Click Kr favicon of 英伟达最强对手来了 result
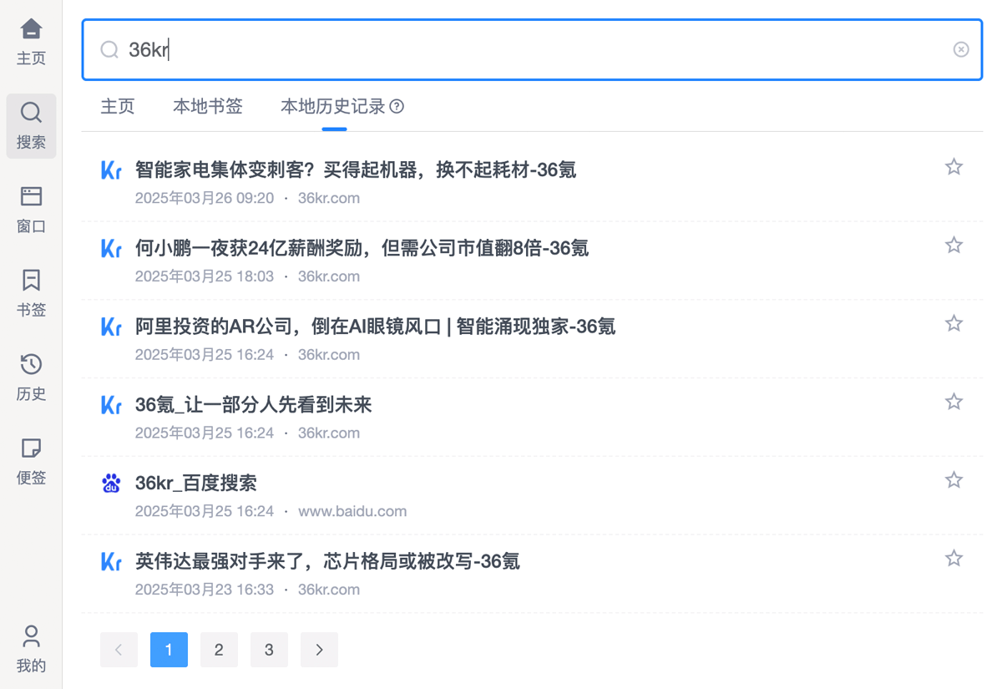The height and width of the screenshot is (689, 1002). (x=111, y=560)
